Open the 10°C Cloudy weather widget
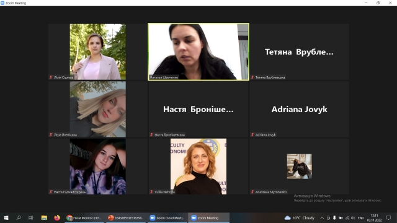This screenshot has width=397, height=223. coord(300,217)
